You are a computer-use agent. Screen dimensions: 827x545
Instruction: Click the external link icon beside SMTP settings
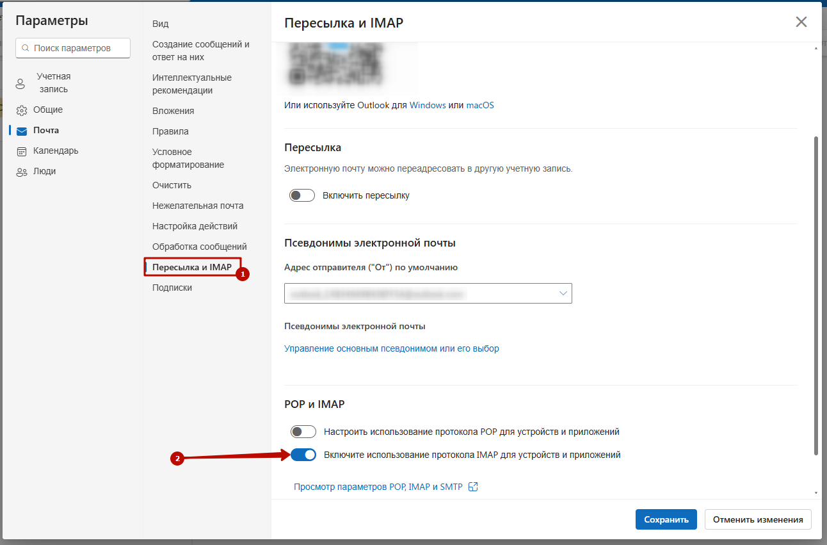coord(474,487)
